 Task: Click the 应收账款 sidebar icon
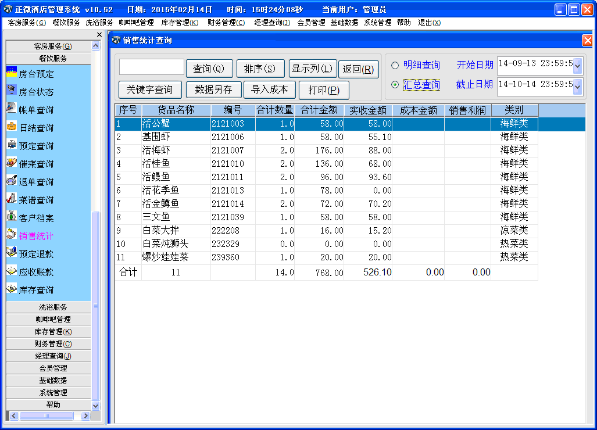click(x=12, y=271)
